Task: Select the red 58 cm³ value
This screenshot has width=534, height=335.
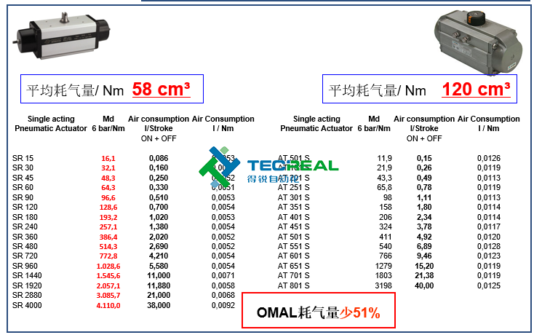Action: pos(161,90)
